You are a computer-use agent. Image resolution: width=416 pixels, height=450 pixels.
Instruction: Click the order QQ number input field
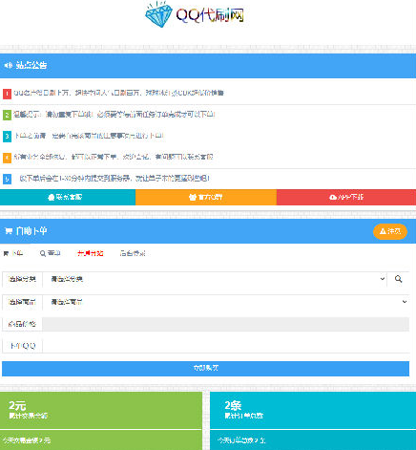226,346
